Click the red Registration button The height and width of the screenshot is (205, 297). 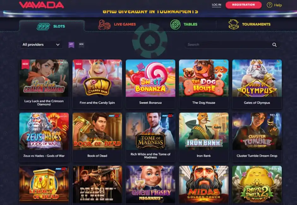[243, 5]
